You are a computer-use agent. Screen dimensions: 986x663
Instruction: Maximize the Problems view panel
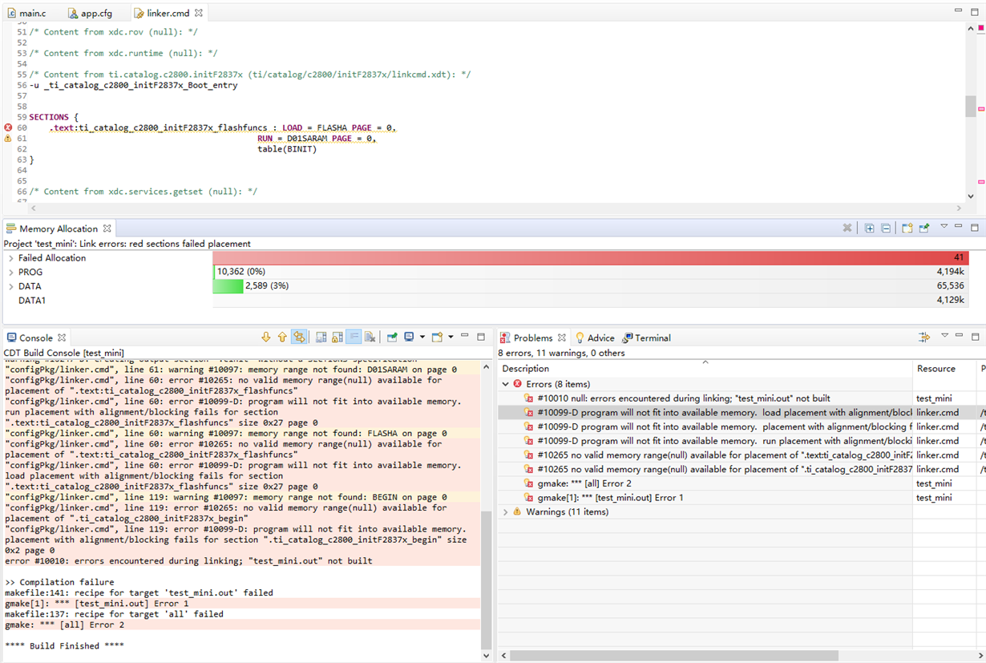click(x=976, y=337)
